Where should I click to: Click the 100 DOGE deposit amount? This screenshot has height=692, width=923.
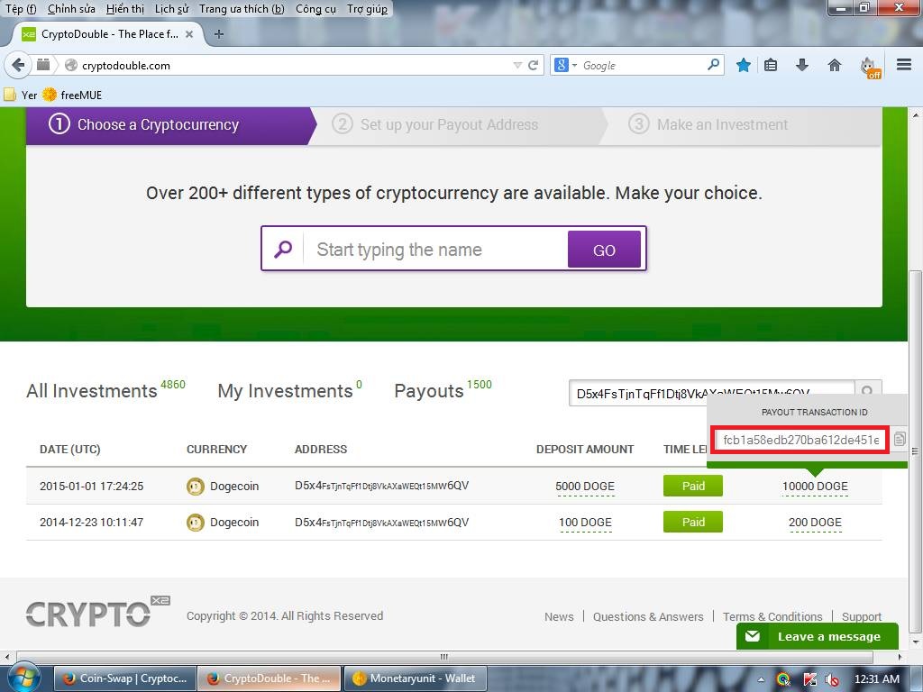pyautogui.click(x=585, y=522)
